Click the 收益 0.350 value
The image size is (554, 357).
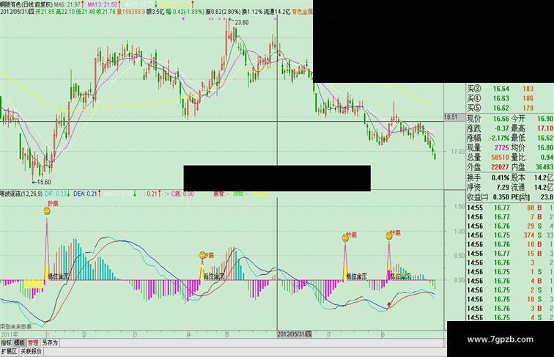click(500, 197)
